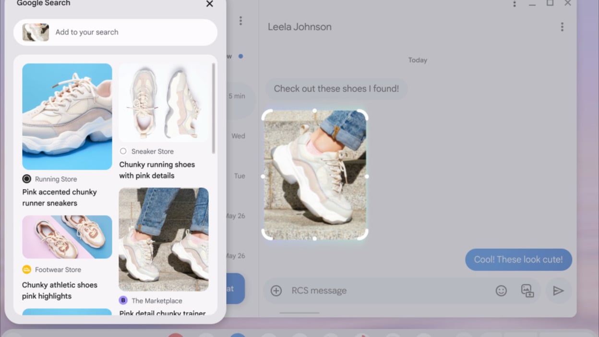This screenshot has height=337, width=599.
Task: Open Chunky running shoes with pink details result
Action: (x=157, y=170)
